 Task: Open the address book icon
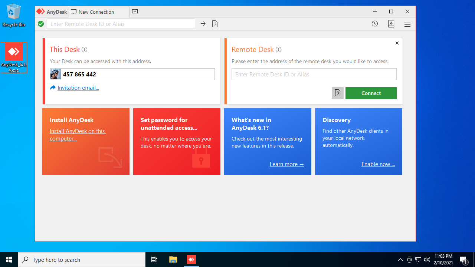tap(391, 24)
